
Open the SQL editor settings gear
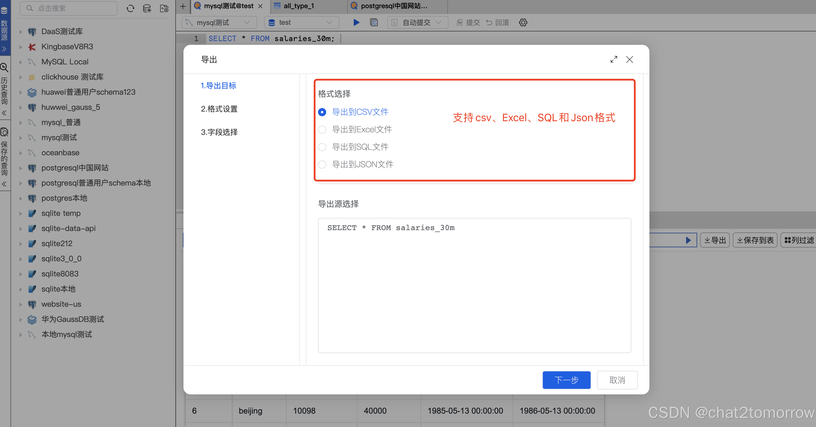523,22
